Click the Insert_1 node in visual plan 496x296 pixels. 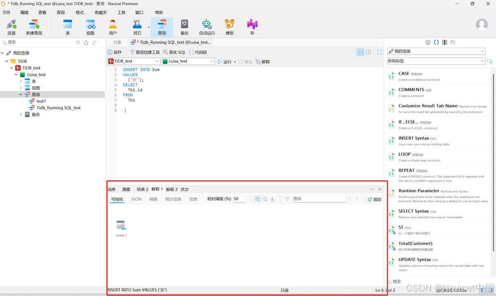(121, 229)
